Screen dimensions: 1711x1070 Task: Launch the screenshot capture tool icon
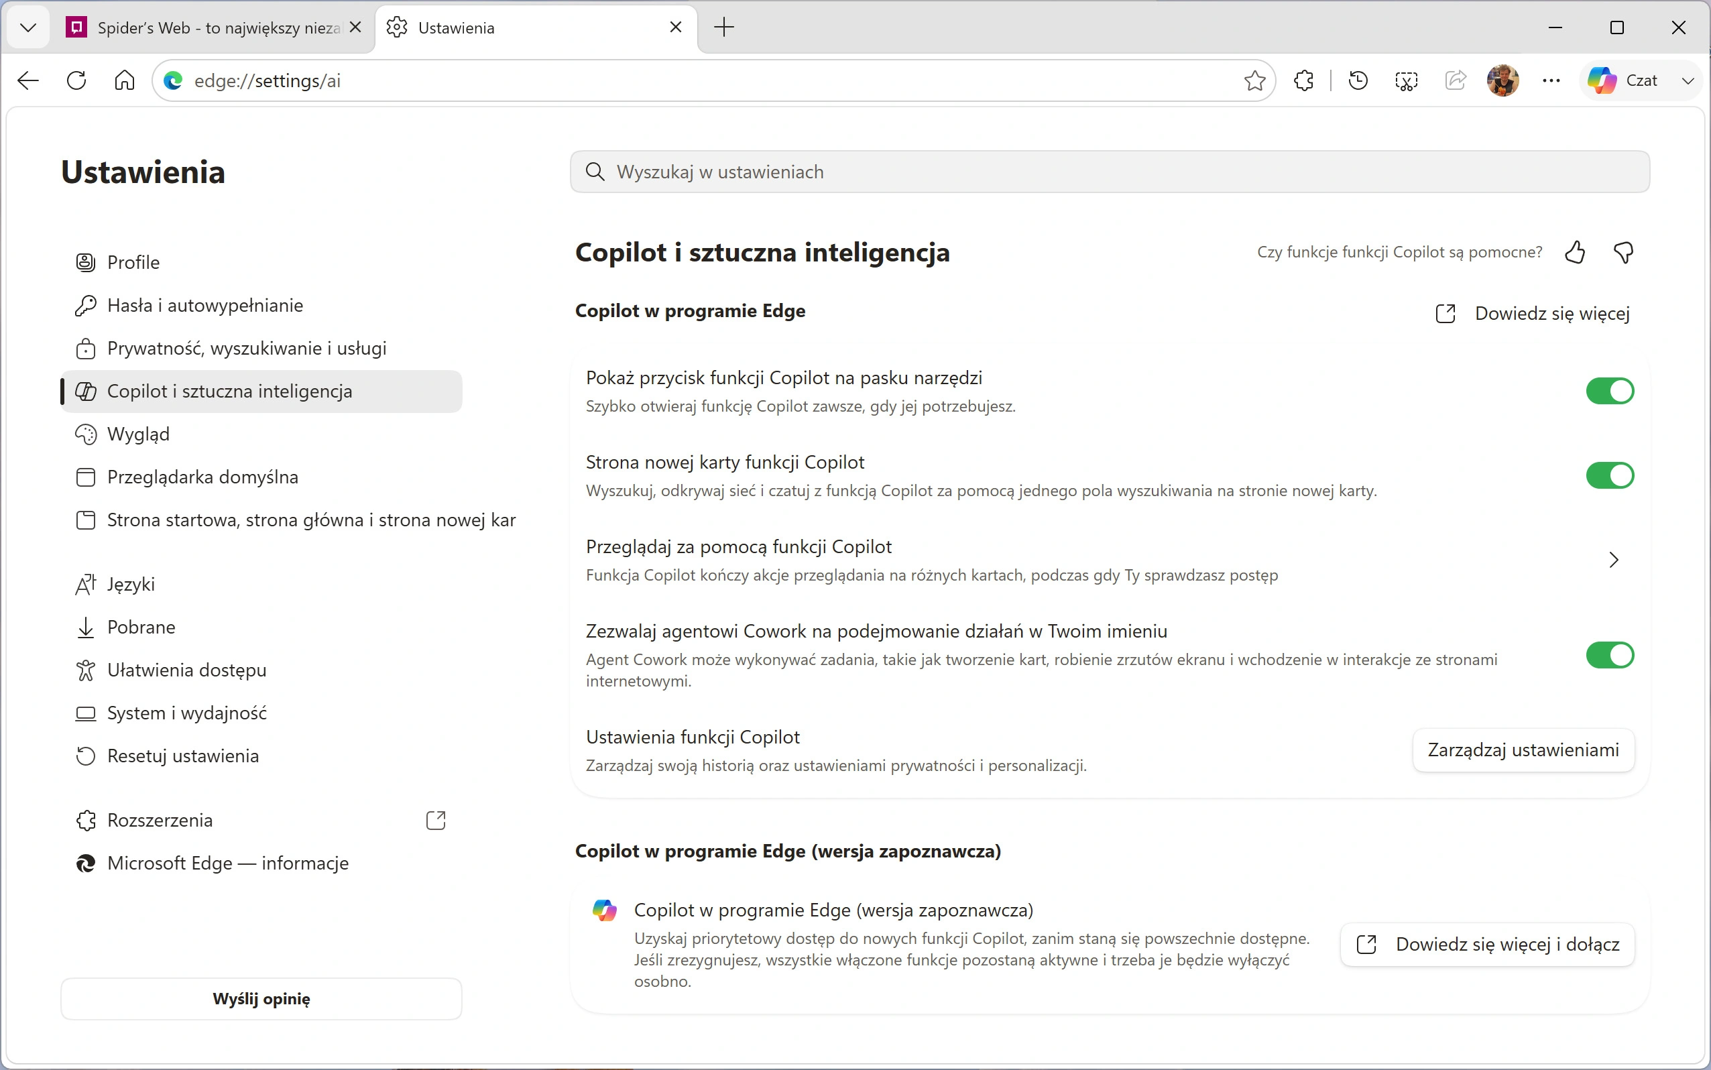pyautogui.click(x=1406, y=80)
